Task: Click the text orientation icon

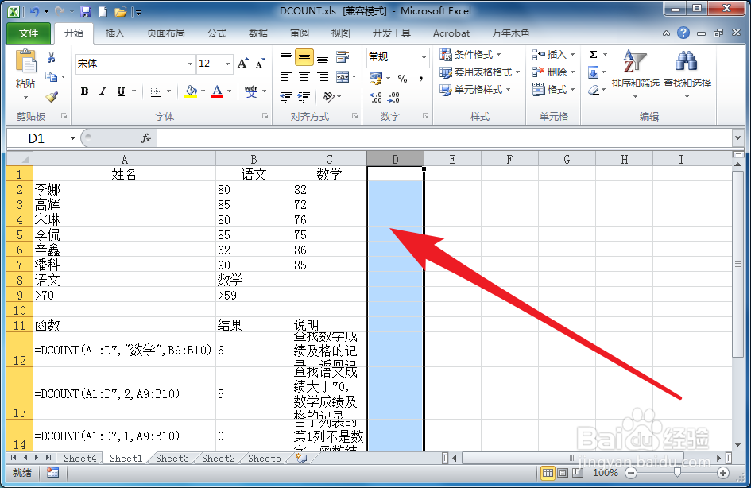Action: tap(329, 97)
